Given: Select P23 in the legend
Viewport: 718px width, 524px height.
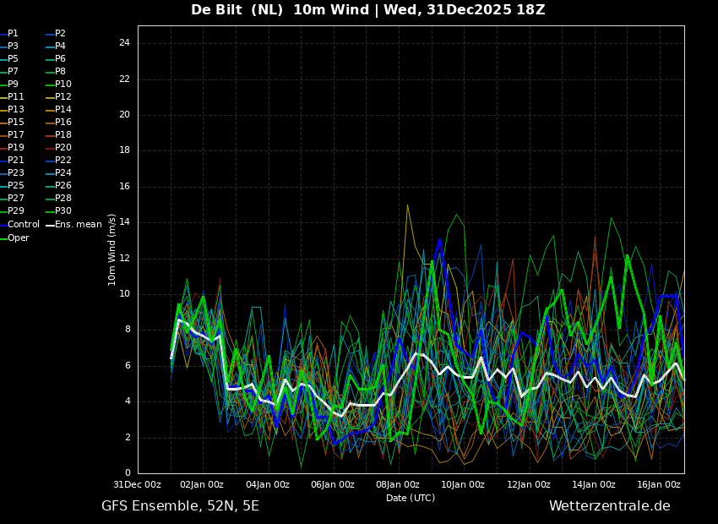Looking at the screenshot, I should (x=13, y=172).
